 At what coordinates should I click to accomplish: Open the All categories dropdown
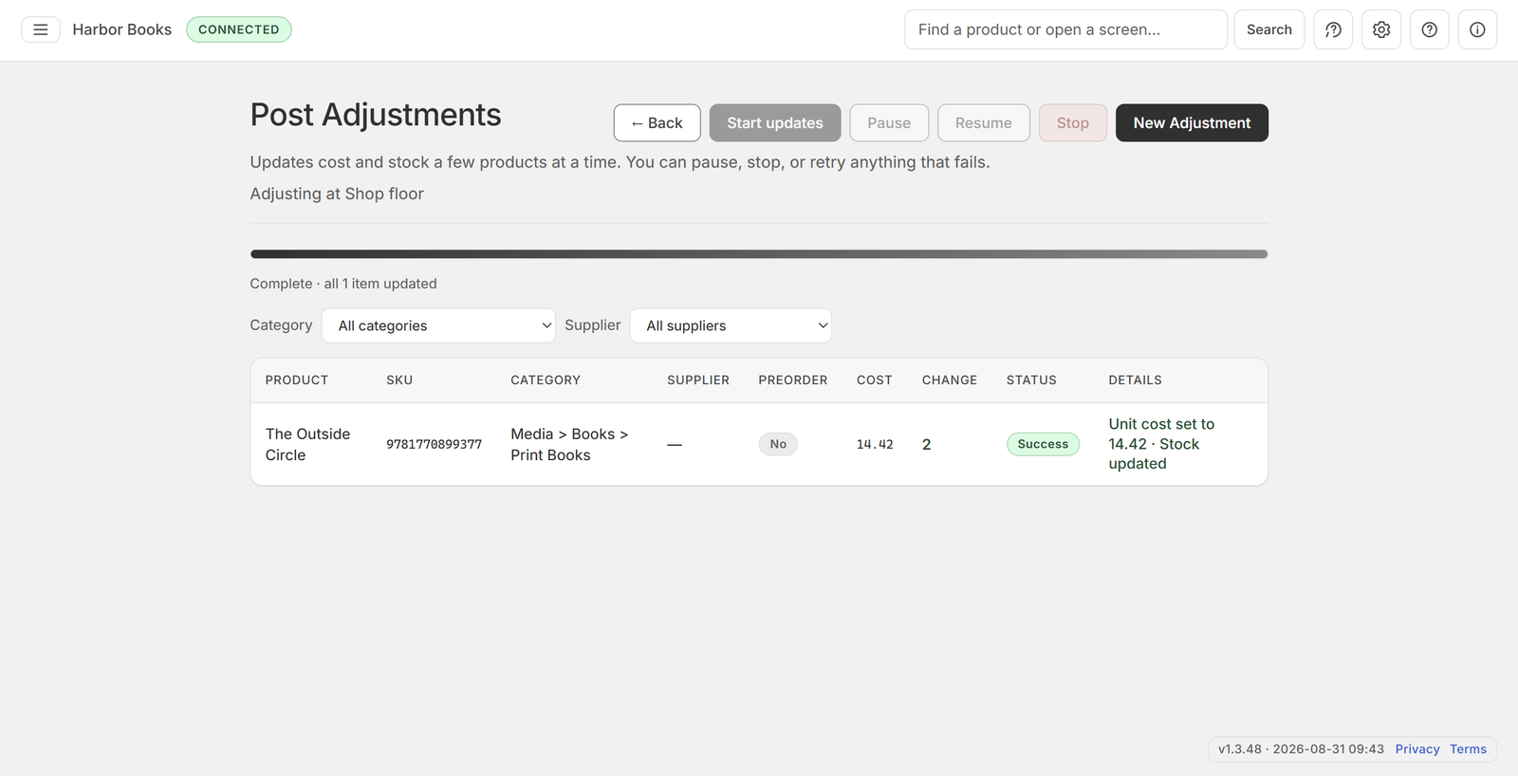tap(438, 325)
